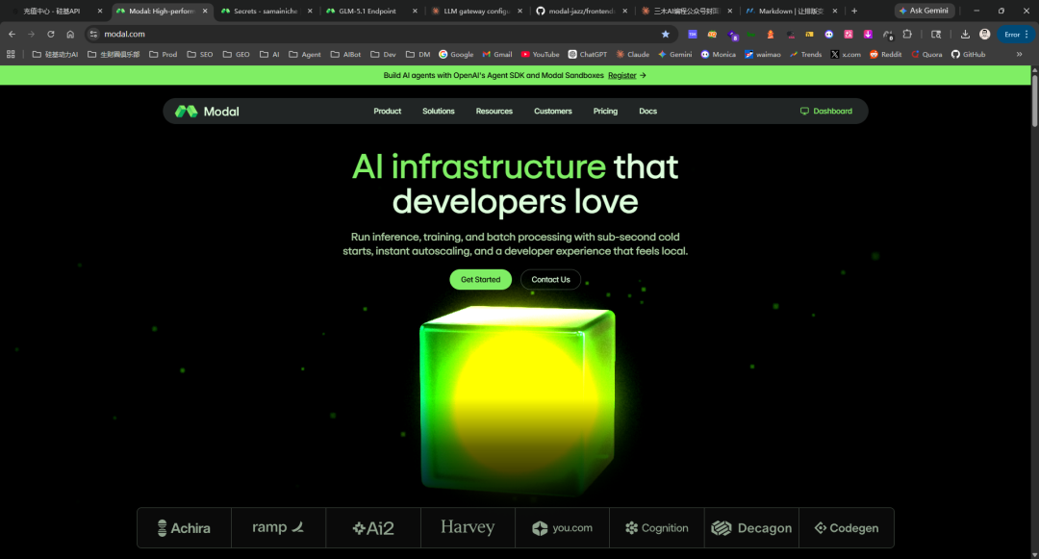
Task: Open the browser Downloads icon
Action: (965, 34)
